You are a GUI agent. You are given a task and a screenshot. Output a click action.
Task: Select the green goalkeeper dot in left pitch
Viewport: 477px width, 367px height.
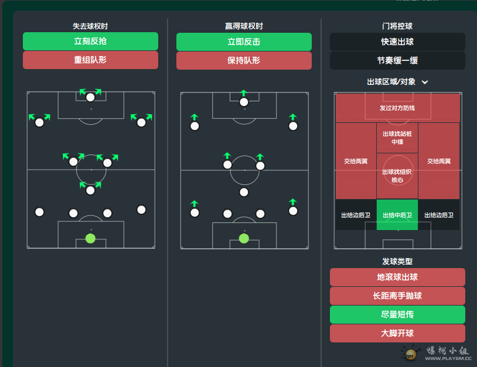90,238
